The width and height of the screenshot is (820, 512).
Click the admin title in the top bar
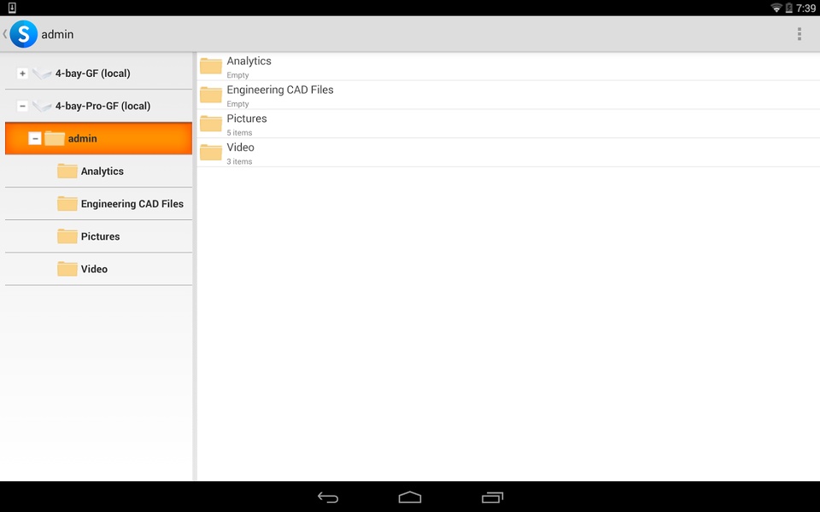[57, 34]
